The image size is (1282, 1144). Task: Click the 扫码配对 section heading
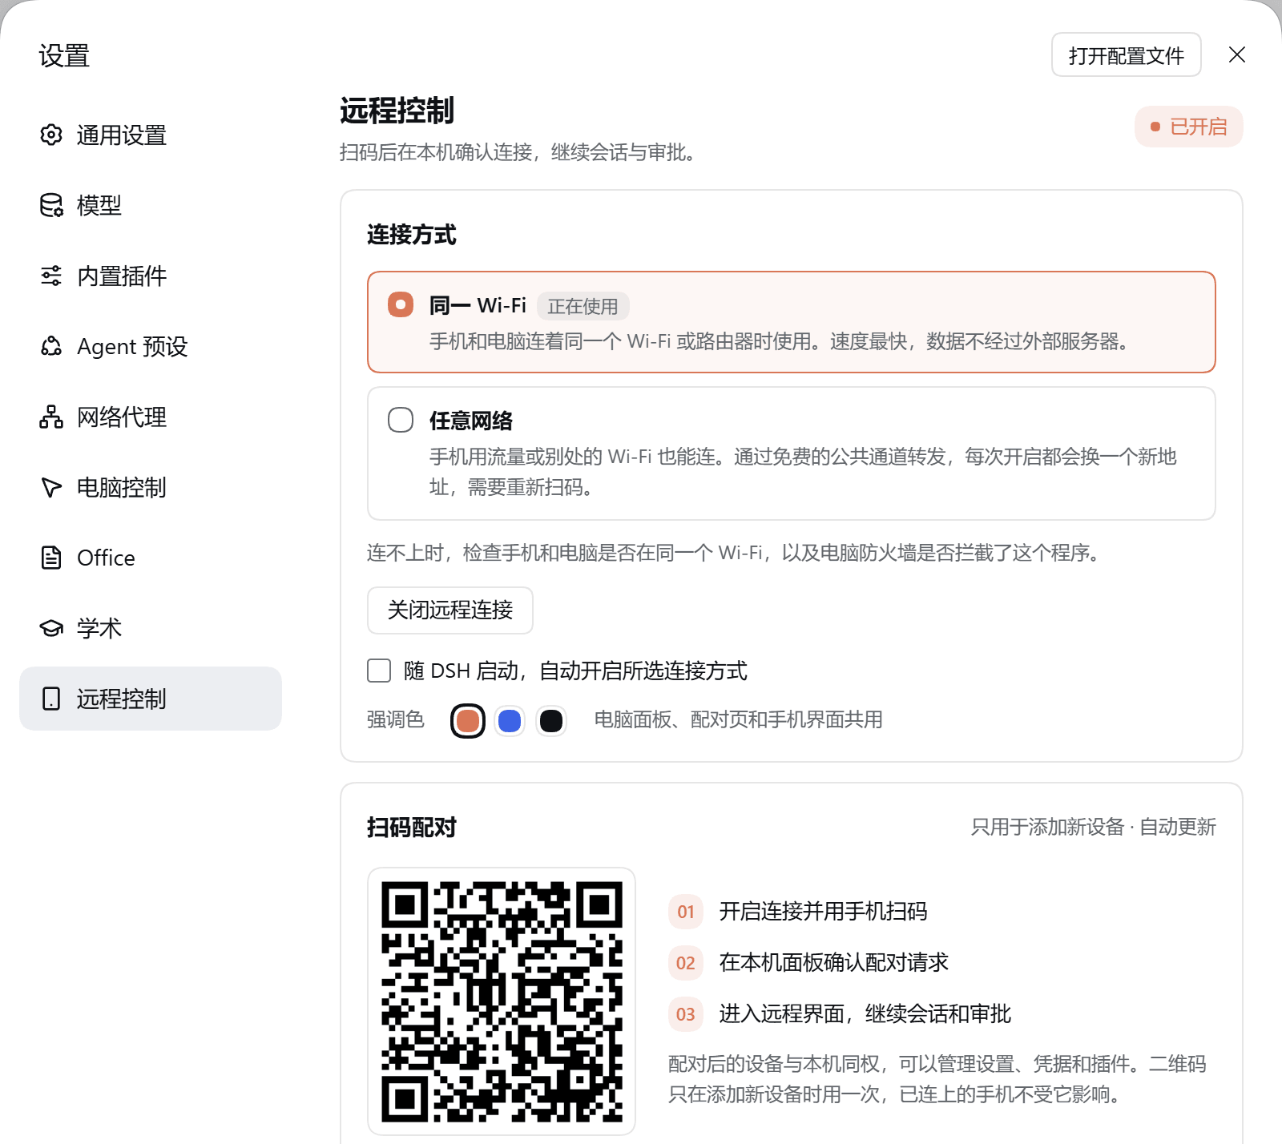point(411,827)
